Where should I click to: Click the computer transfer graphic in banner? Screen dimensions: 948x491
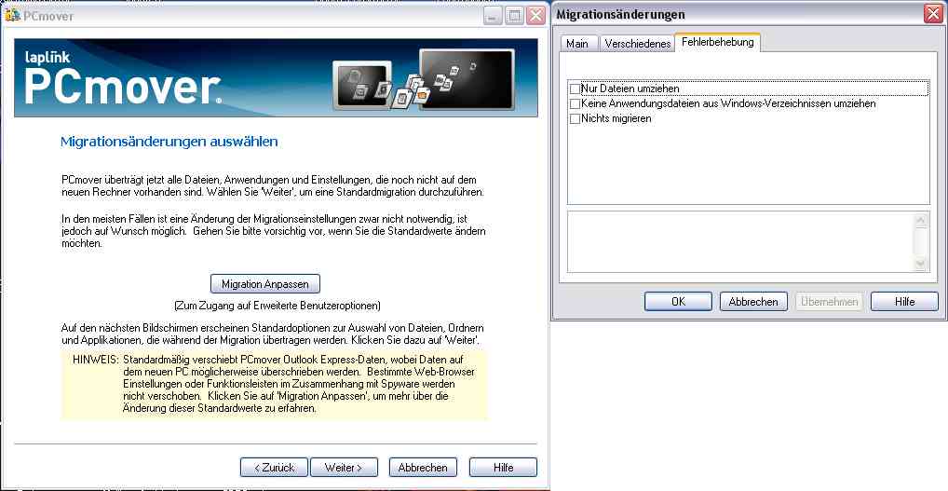tap(424, 80)
